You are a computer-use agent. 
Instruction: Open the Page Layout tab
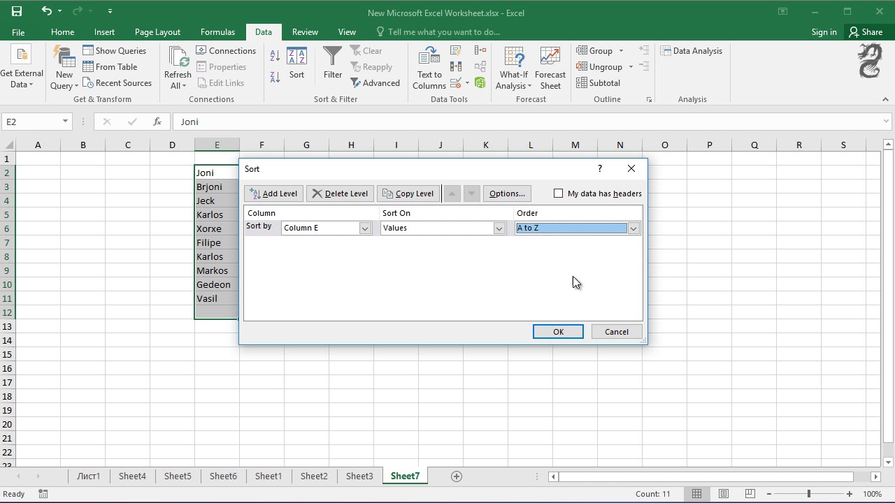(157, 31)
